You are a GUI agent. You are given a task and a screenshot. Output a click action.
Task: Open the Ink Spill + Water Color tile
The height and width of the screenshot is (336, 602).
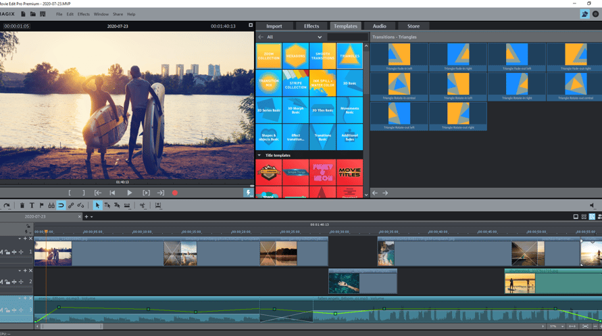click(322, 83)
